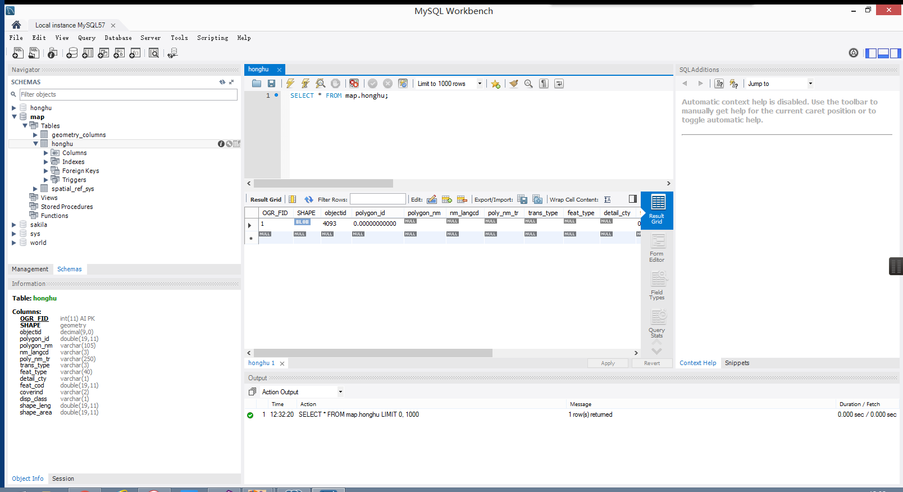This screenshot has height=492, width=903.
Task: Toggle wrap cell content icon
Action: (607, 199)
